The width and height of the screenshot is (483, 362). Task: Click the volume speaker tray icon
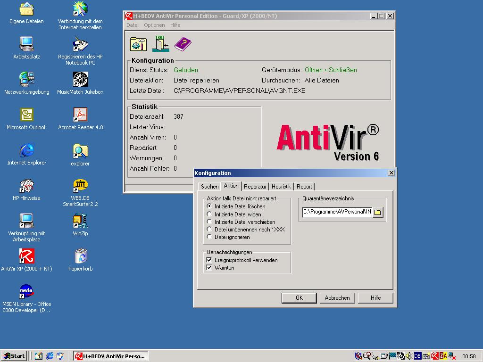click(409, 356)
